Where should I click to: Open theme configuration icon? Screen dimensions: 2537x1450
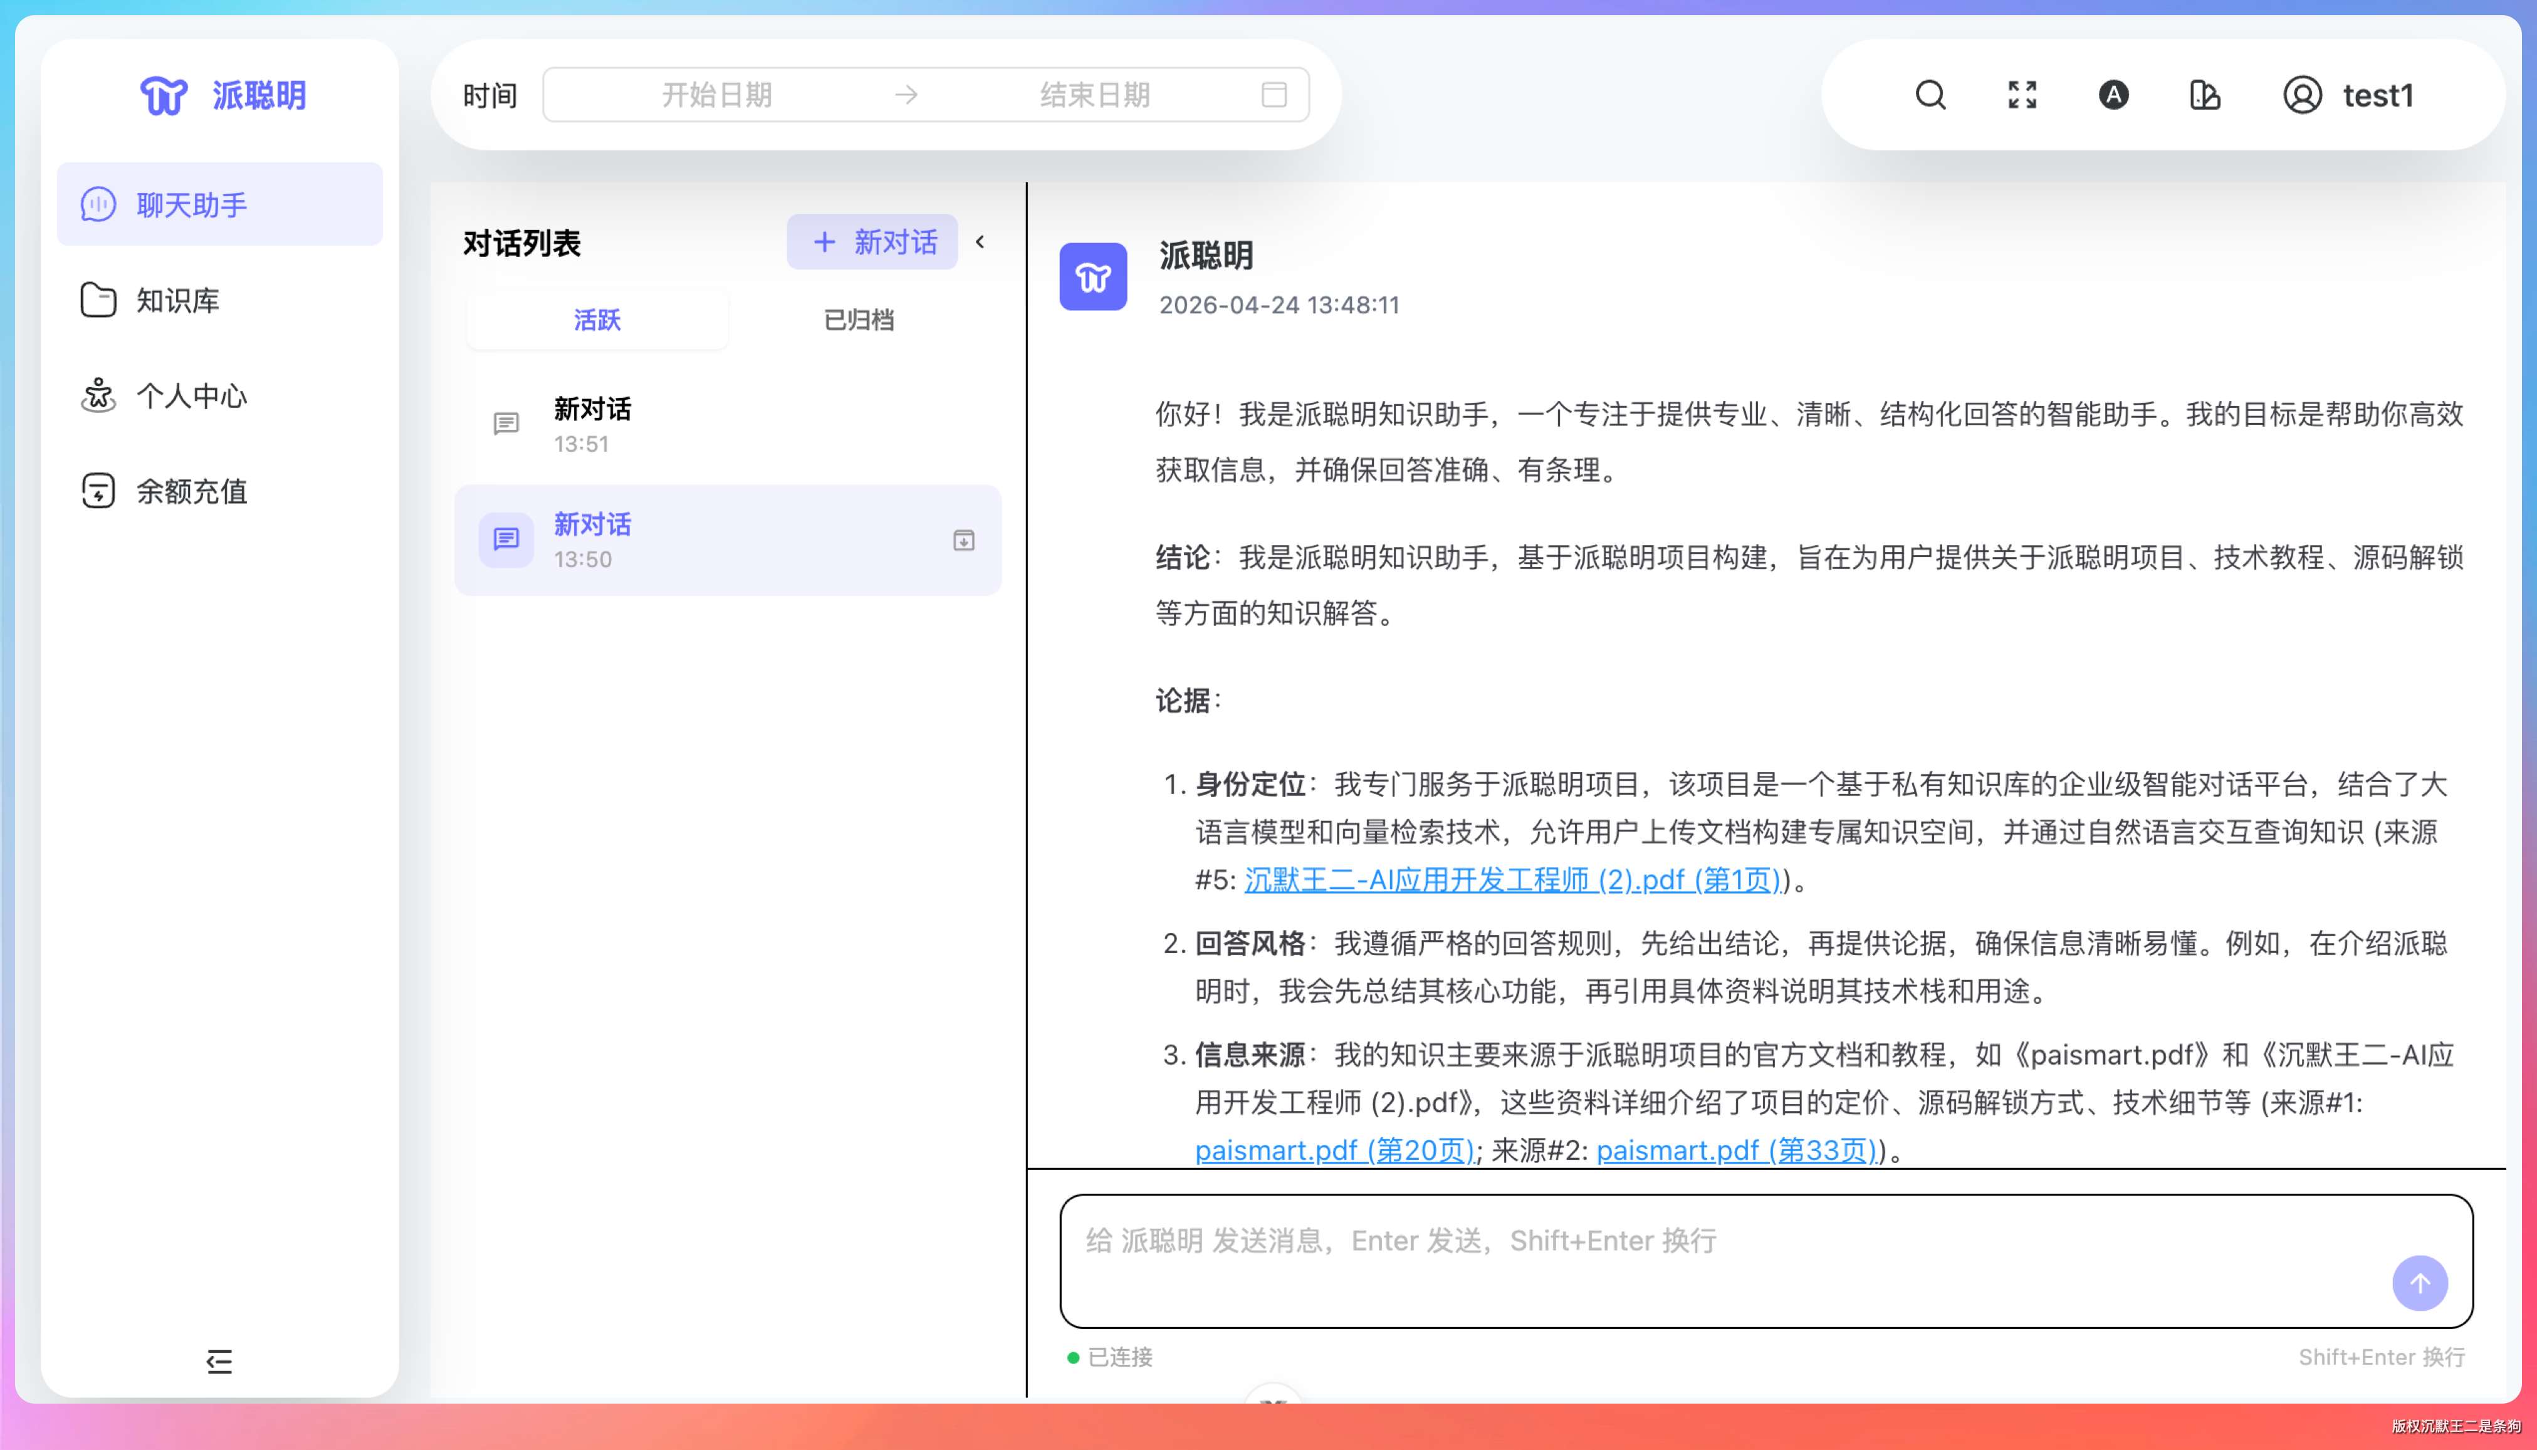(2204, 96)
